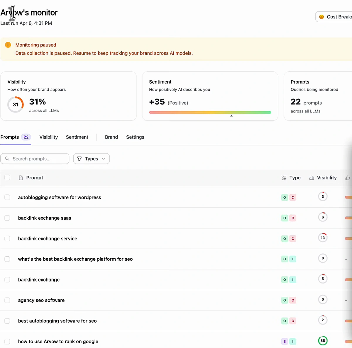Check the backlink exchange service row
Viewport: 352px width, 348px height.
point(7,239)
